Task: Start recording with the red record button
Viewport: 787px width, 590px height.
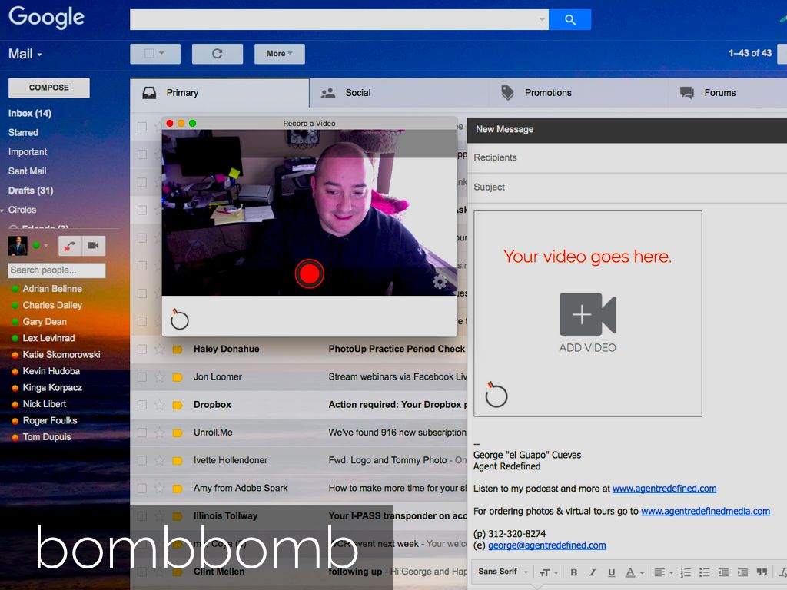Action: pos(309,273)
